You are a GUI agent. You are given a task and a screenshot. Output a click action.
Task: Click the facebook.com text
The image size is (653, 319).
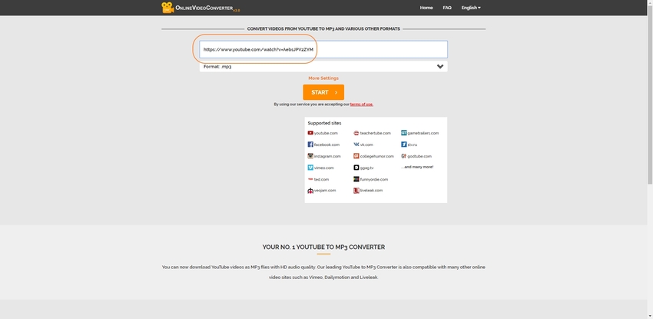pyautogui.click(x=327, y=145)
